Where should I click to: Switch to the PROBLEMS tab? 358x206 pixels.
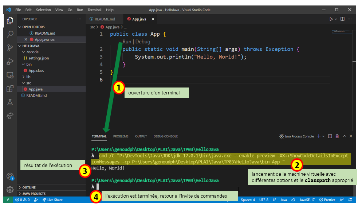coord(121,136)
